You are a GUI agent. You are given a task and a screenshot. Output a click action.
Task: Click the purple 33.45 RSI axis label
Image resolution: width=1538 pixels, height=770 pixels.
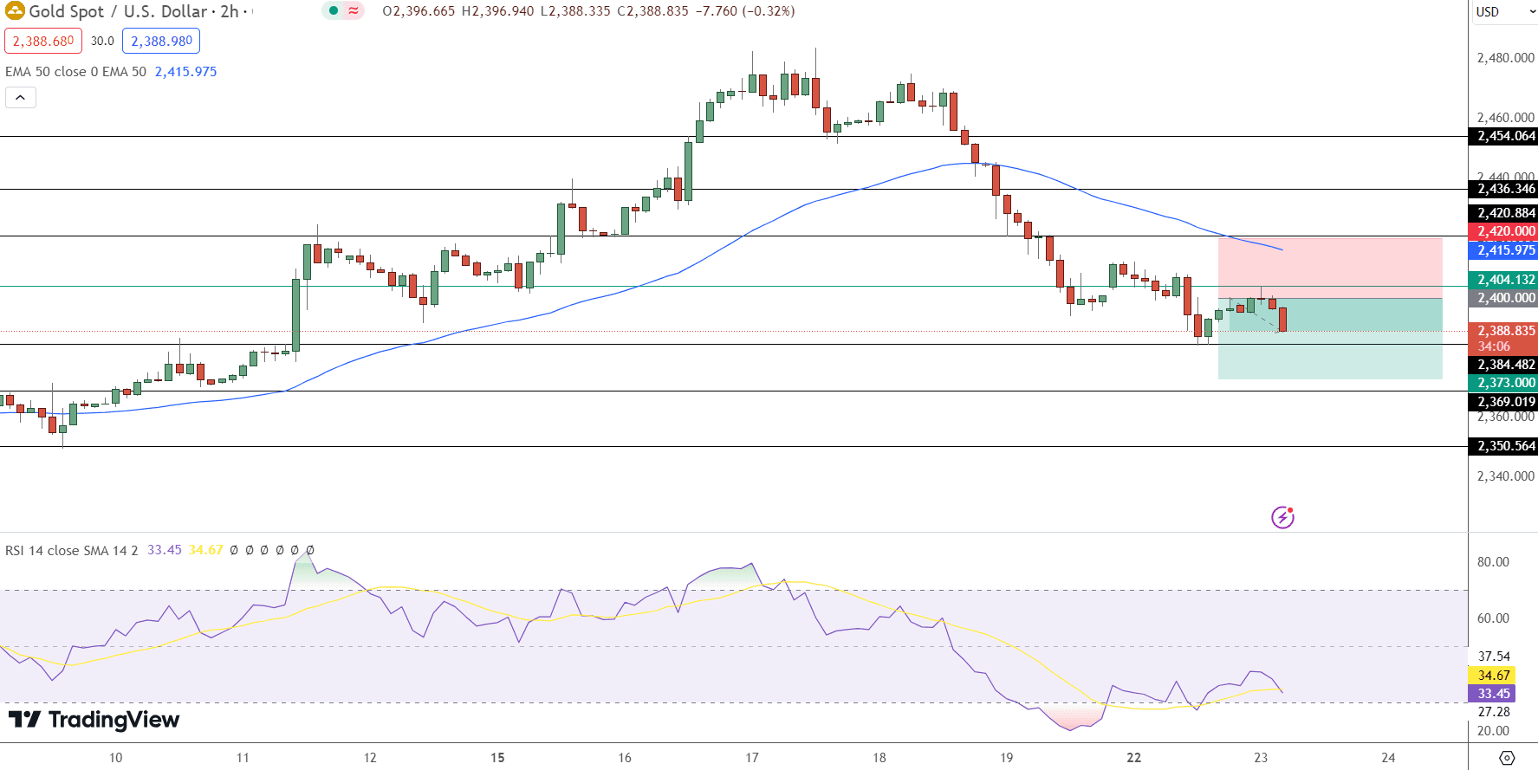tap(1492, 694)
